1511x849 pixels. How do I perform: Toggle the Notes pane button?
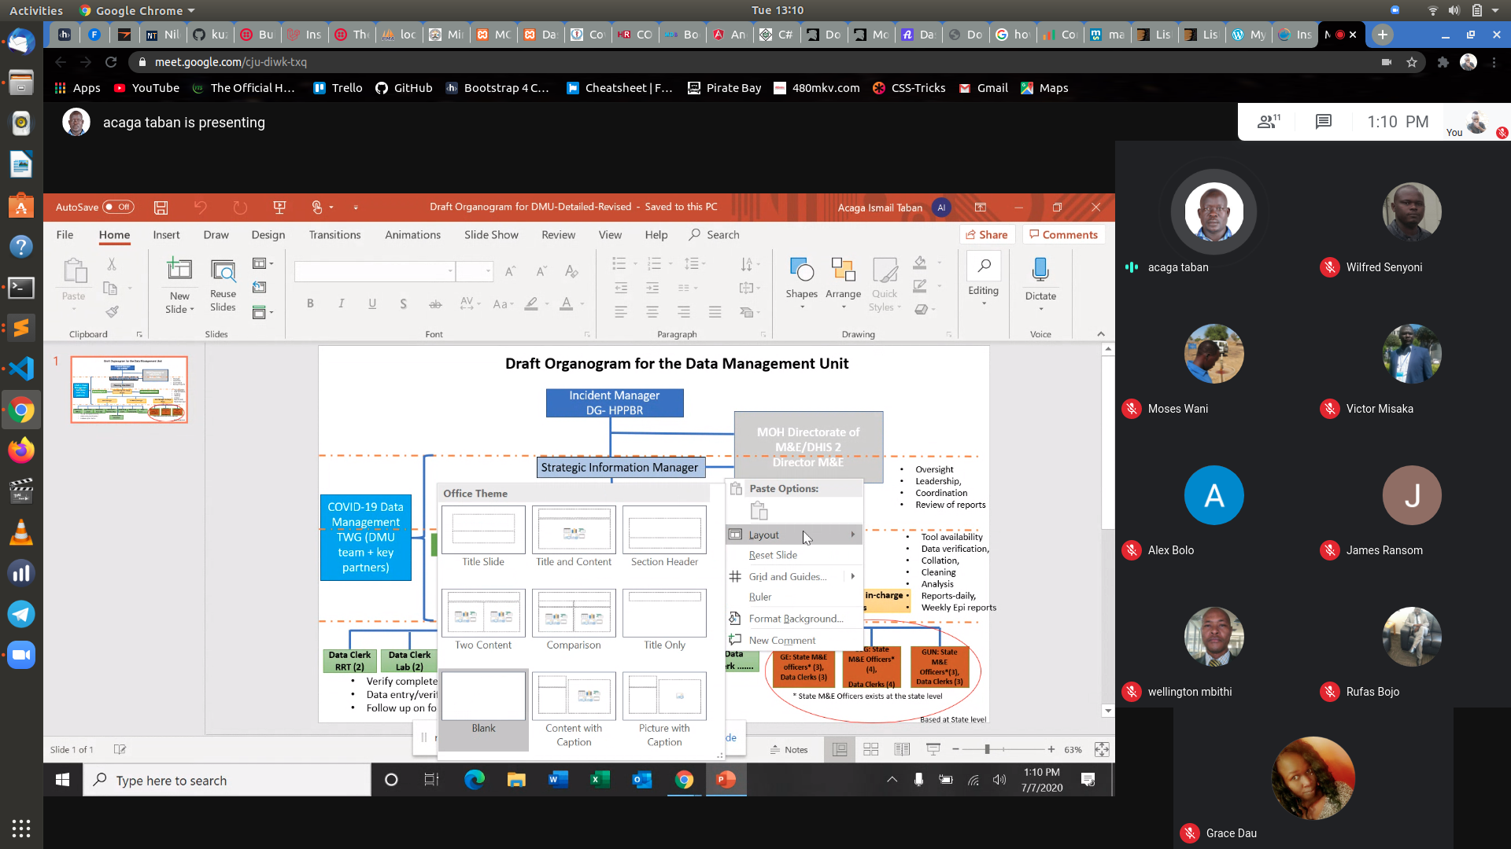click(x=789, y=750)
